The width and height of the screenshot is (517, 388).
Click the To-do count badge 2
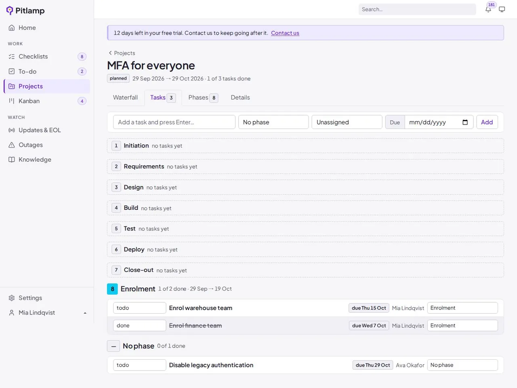82,72
